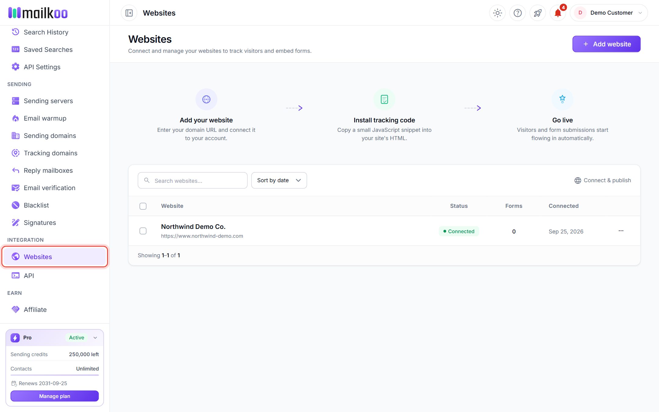Click the Connect & publish link
Screen dimensions: 659x412
click(603, 180)
